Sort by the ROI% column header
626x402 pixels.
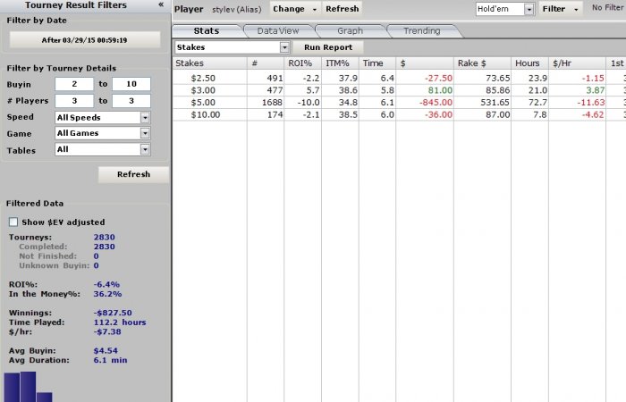[x=302, y=63]
